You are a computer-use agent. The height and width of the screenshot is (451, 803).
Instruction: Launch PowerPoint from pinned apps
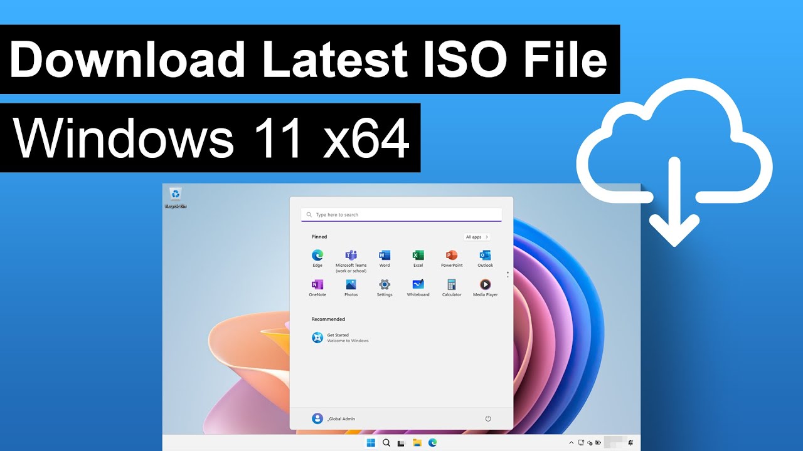click(452, 258)
